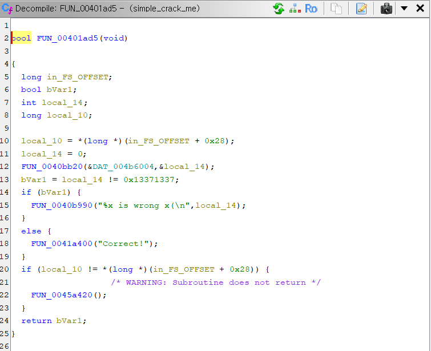Viewport: 431px width, 351px height.
Task: Click the 'else' keyword on line 17
Action: pyautogui.click(x=31, y=231)
